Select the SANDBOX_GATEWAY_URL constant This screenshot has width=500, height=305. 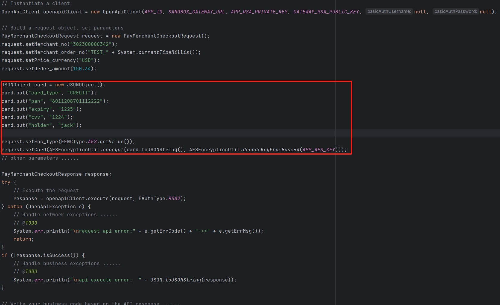196,12
